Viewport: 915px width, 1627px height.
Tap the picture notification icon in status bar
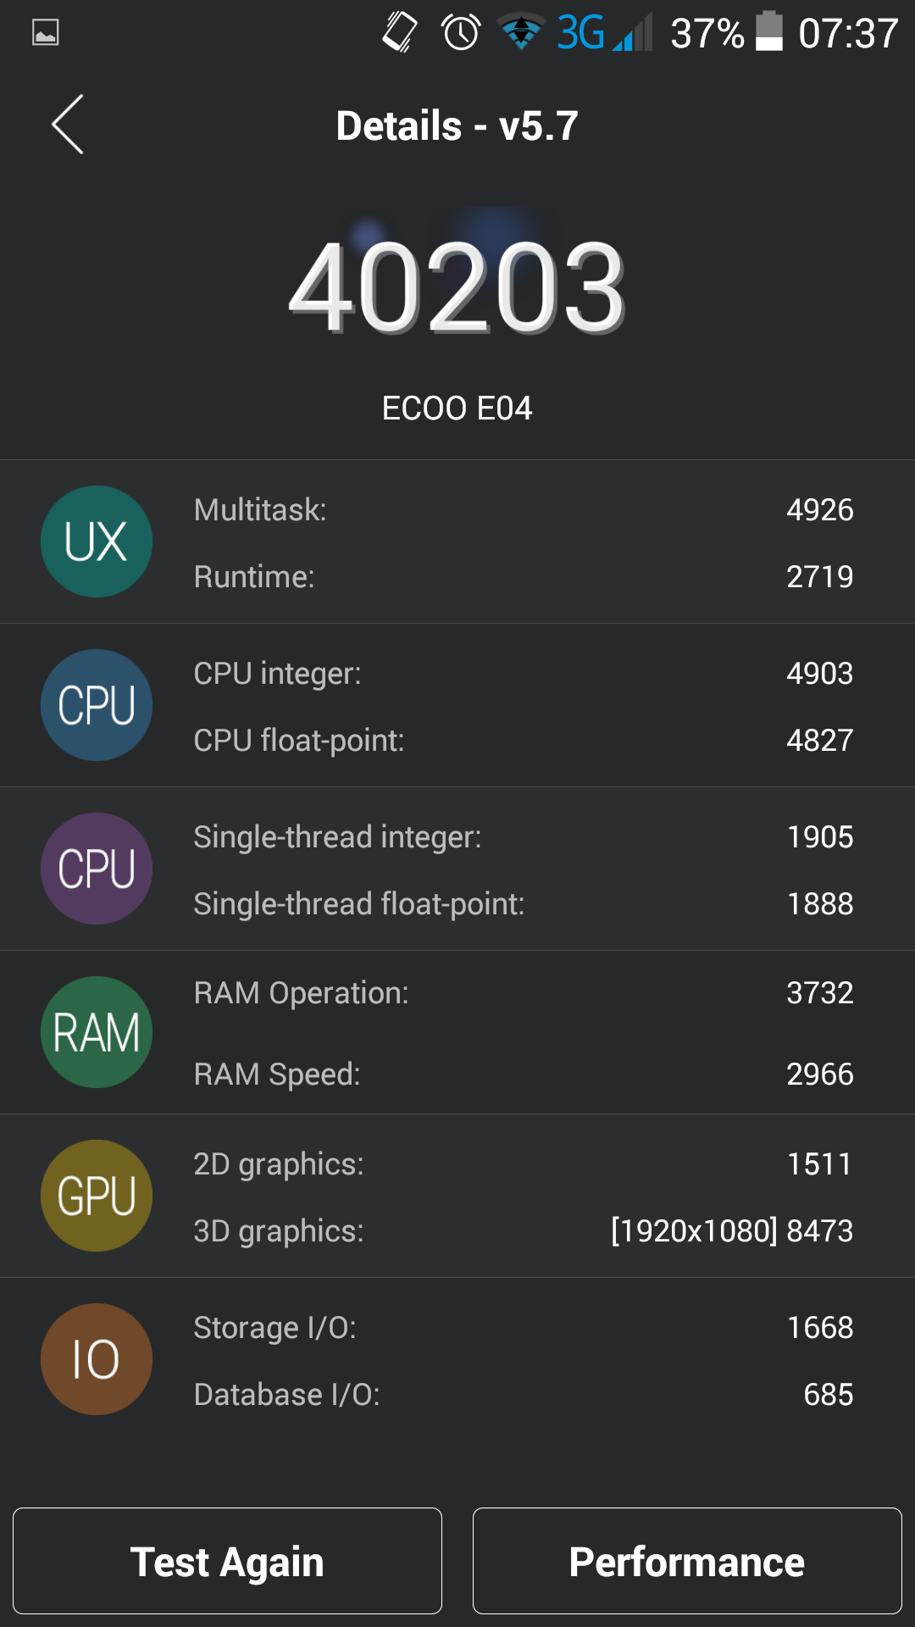pyautogui.click(x=46, y=33)
